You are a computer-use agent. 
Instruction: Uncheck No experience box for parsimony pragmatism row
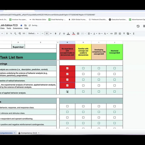pyautogui.click(x=67, y=74)
